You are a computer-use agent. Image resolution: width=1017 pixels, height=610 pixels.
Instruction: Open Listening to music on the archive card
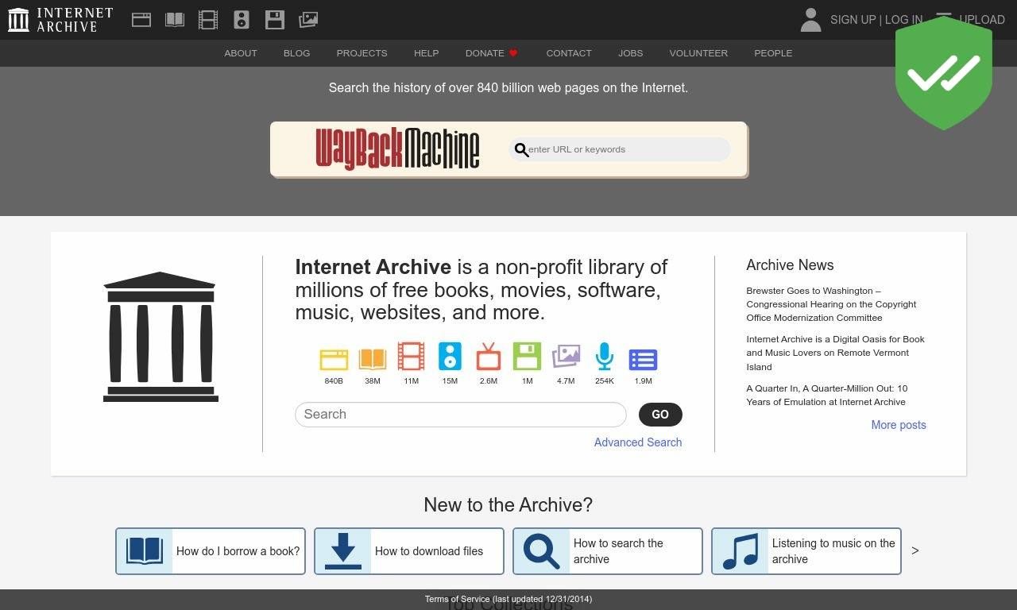coord(806,551)
